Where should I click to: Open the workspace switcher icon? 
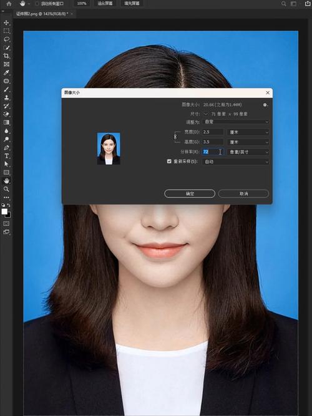tap(293, 4)
